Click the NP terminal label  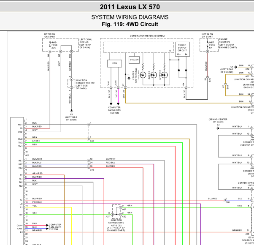pos(21,215)
